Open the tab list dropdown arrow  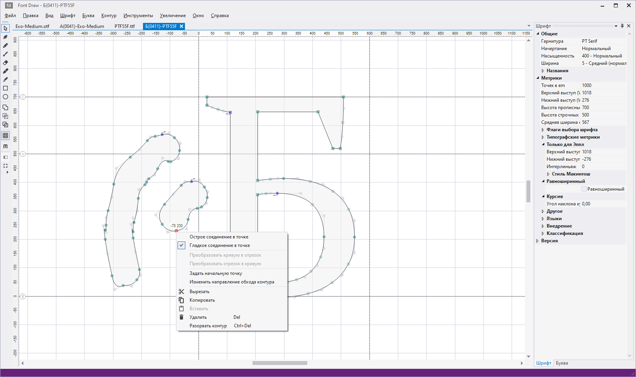[x=529, y=26]
